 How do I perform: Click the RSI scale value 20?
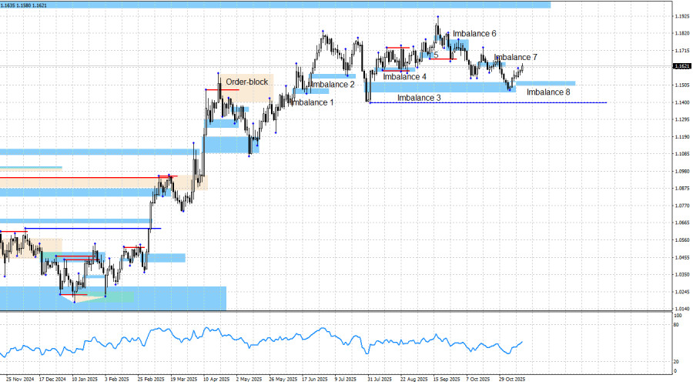click(x=676, y=362)
